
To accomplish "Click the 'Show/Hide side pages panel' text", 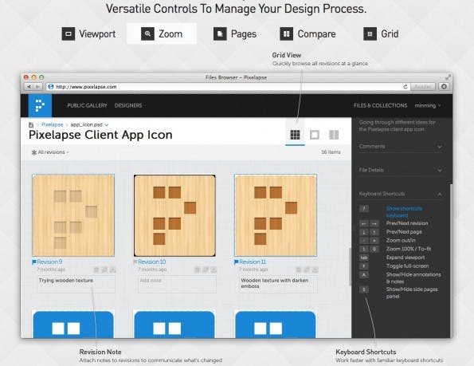I will pos(412,293).
